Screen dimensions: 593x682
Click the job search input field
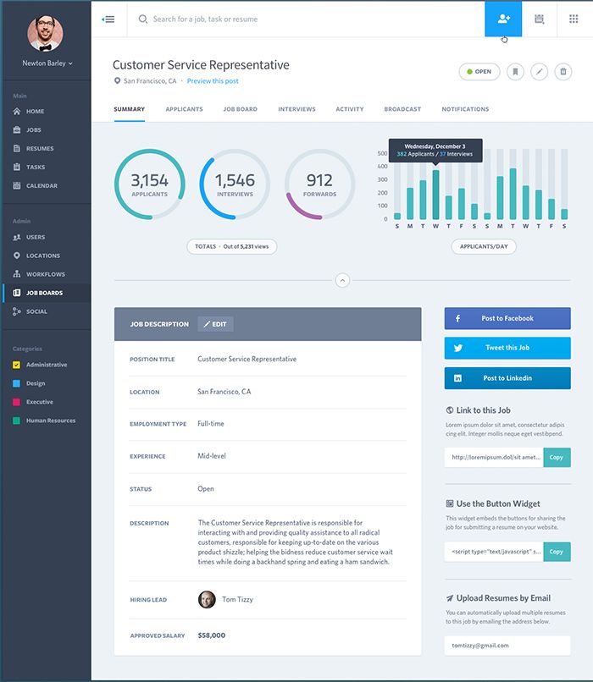click(x=305, y=19)
